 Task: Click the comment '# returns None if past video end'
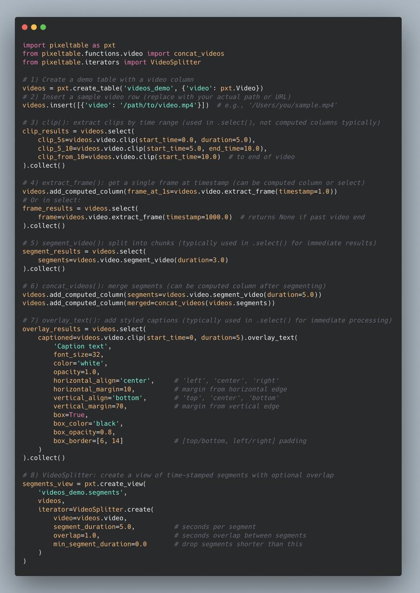pos(303,217)
